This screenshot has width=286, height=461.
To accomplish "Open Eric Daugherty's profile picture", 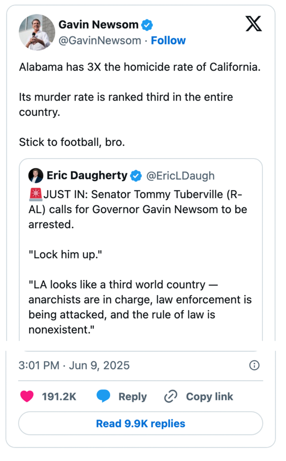I will (35, 175).
